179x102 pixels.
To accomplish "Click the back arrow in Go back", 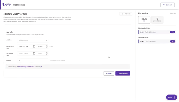I will tap(164, 5).
